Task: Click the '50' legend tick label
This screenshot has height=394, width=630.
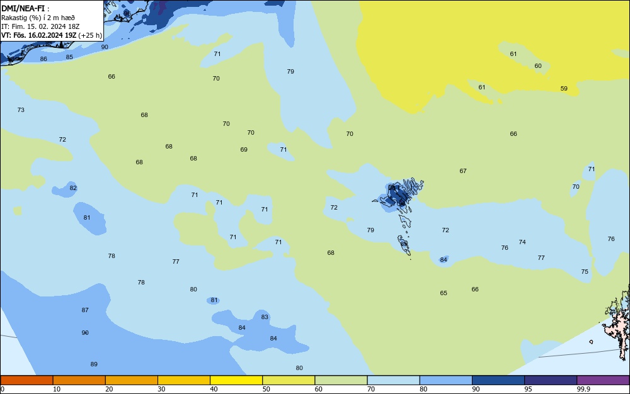Action: [266, 389]
